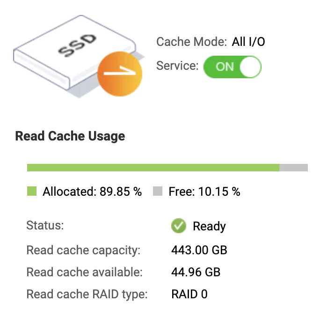The height and width of the screenshot is (310, 334).
Task: Click the Read cache RAID type label
Action: (87, 295)
